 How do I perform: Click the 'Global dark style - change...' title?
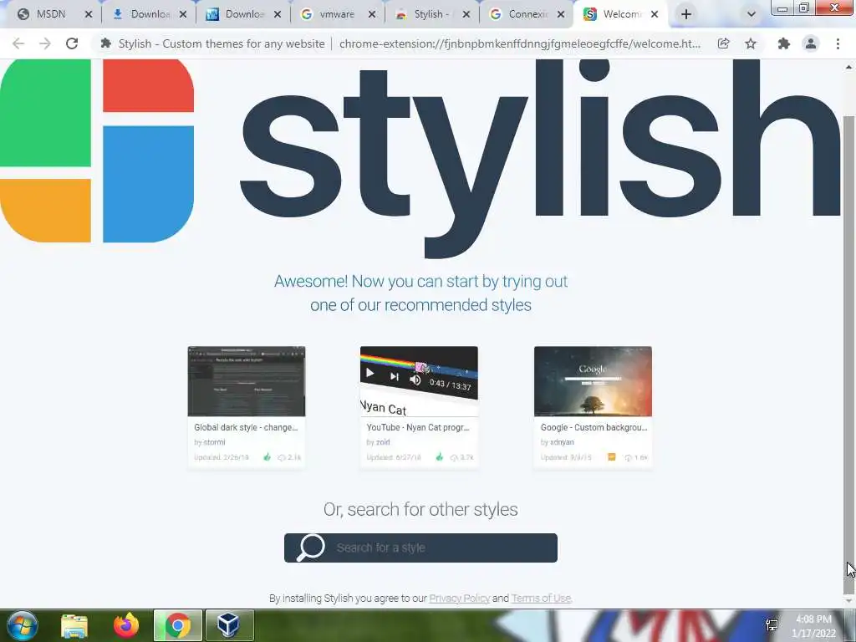(x=246, y=427)
